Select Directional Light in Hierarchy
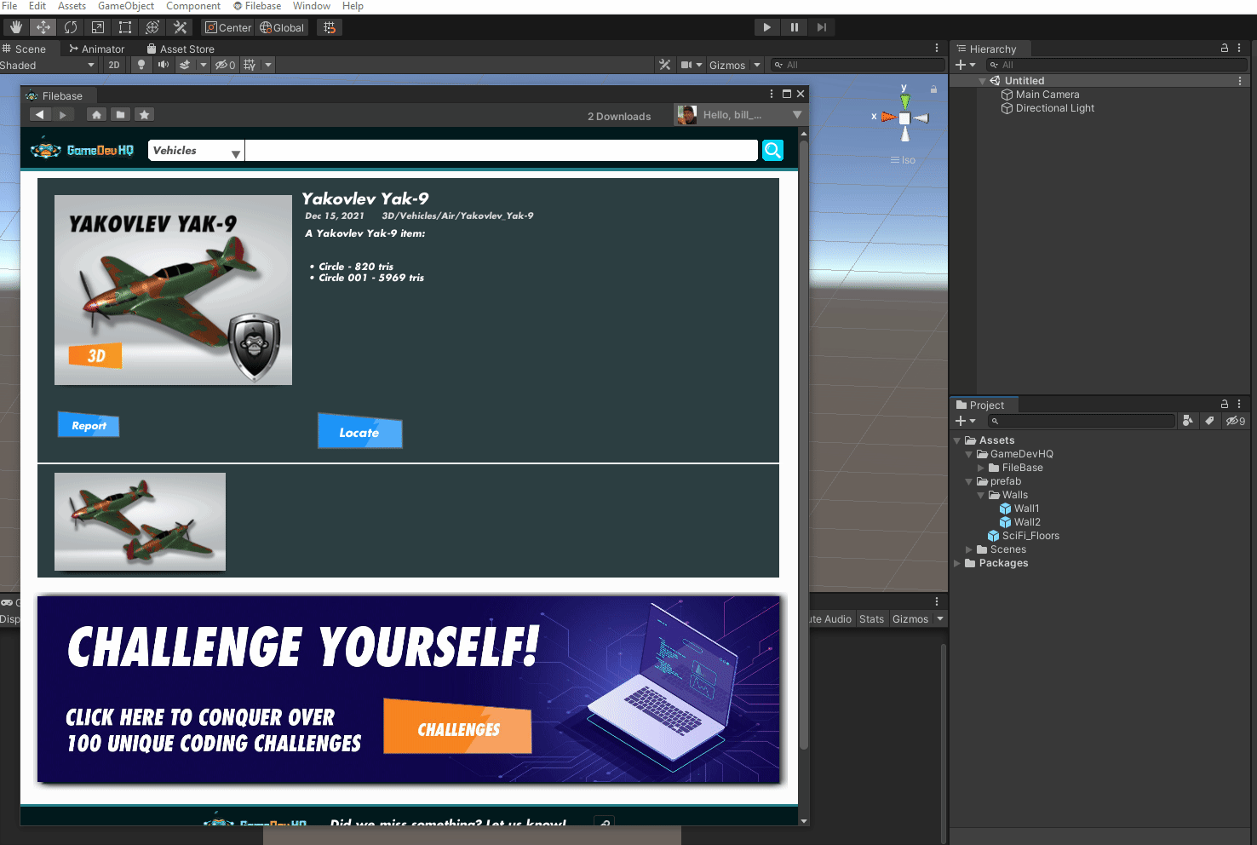The height and width of the screenshot is (845, 1257). coord(1047,108)
